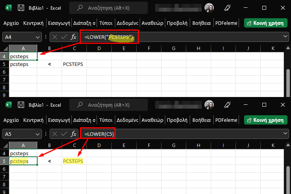The image size is (291, 194).
Task: Click the confirm checkmark next to the A5 formula
Action: tap(64, 134)
